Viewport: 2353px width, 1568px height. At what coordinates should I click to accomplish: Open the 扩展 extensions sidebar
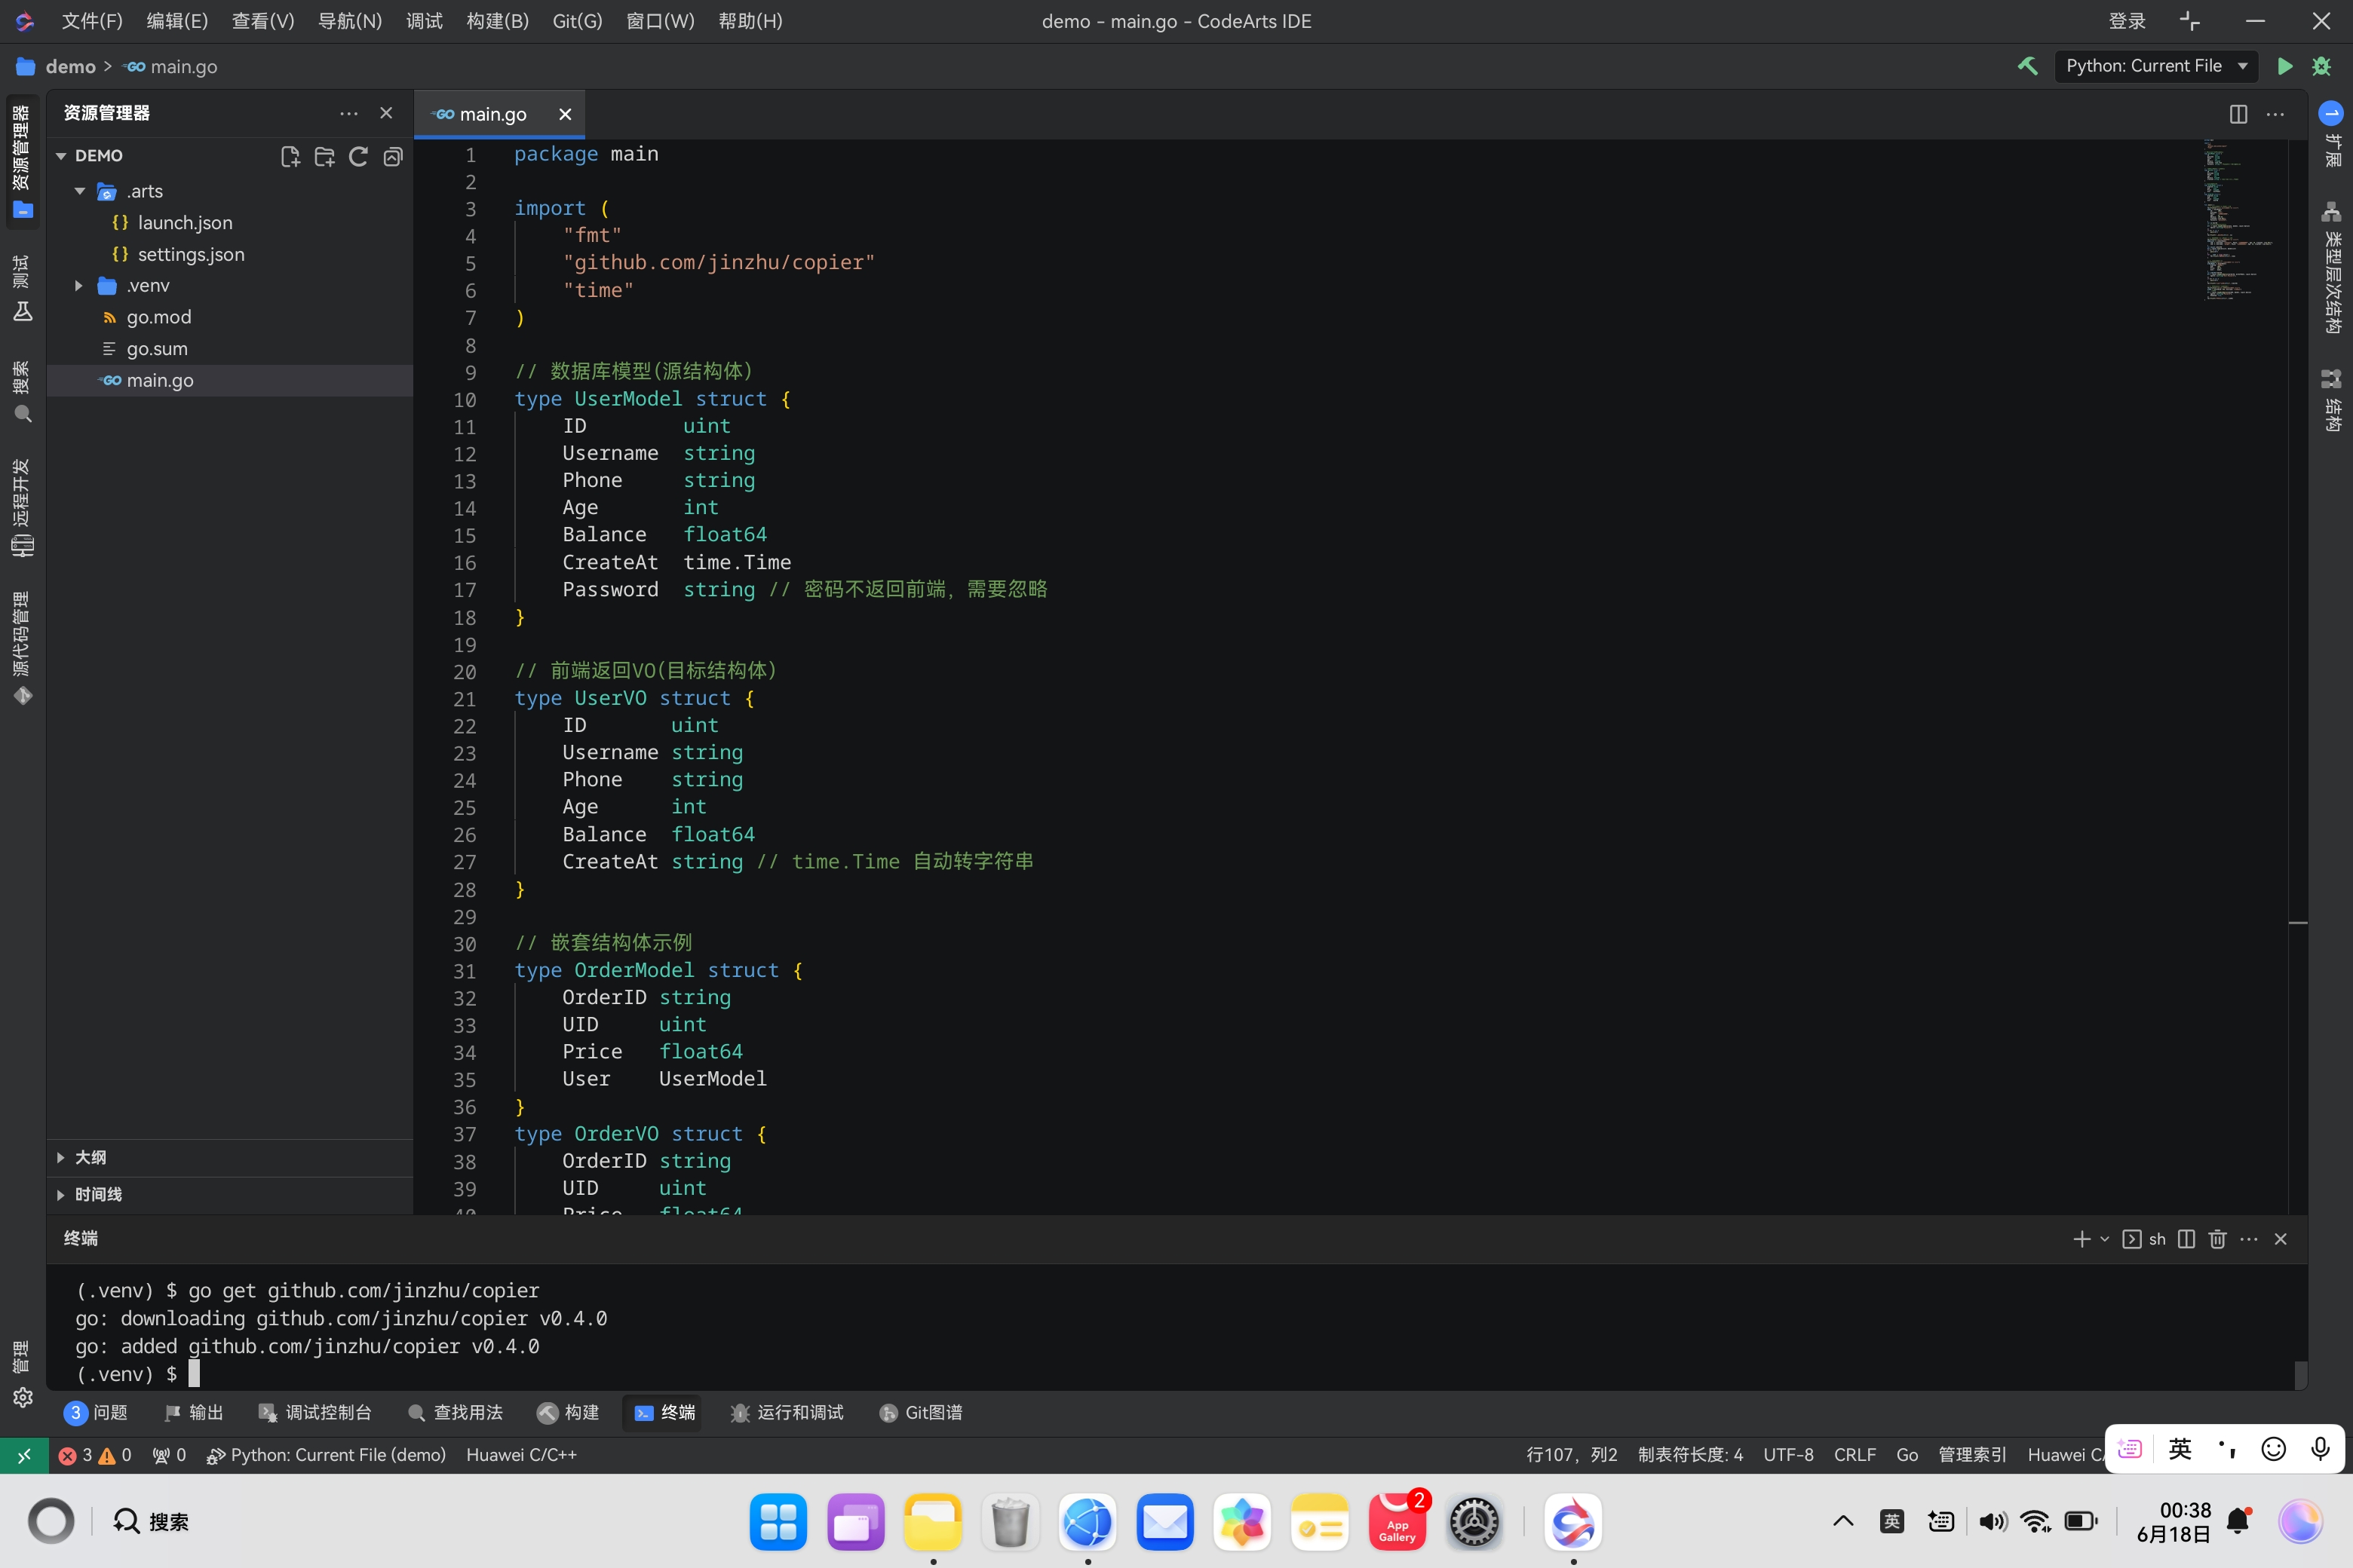2332,134
